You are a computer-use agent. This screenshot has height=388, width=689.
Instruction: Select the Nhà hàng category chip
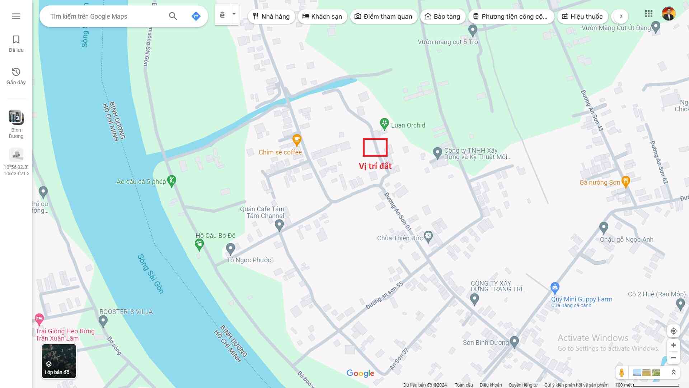pos(271,17)
